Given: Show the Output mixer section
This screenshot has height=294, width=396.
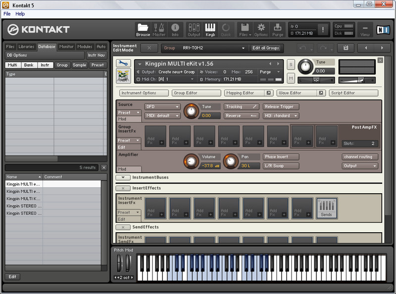Looking at the screenshot, I should click(x=194, y=29).
